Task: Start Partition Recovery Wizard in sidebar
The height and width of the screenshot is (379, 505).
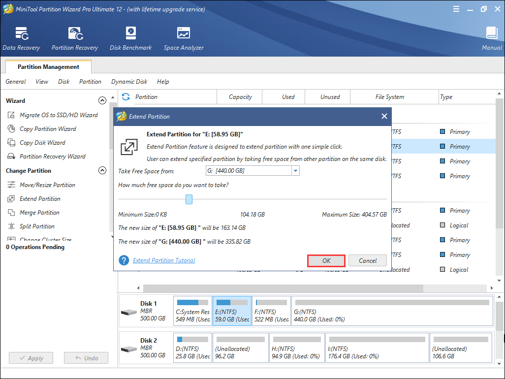Action: [x=46, y=157]
